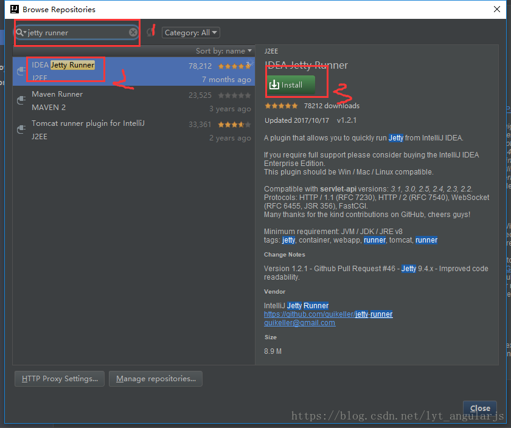The width and height of the screenshot is (511, 428).
Task: Click the Vendor heading
Action: 275,292
